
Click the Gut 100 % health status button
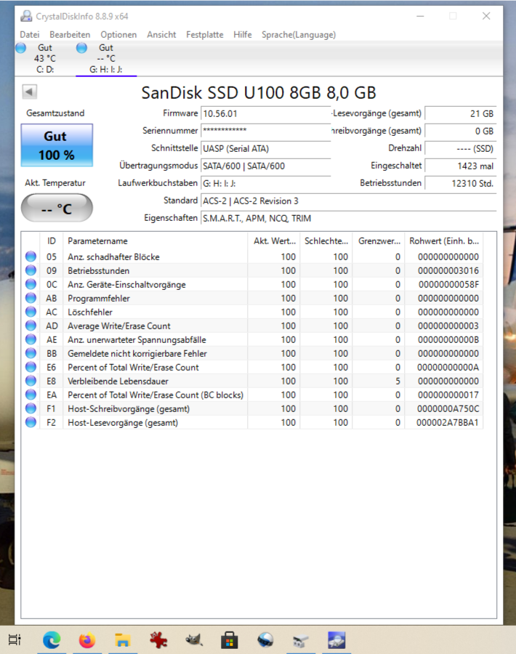(57, 145)
